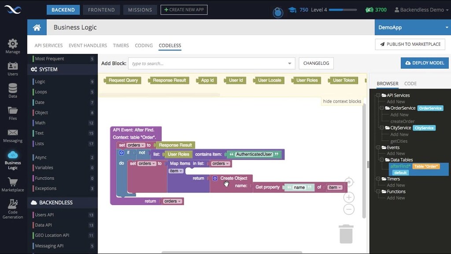
Task: Switch to the FRONTEND tab
Action: 101,10
